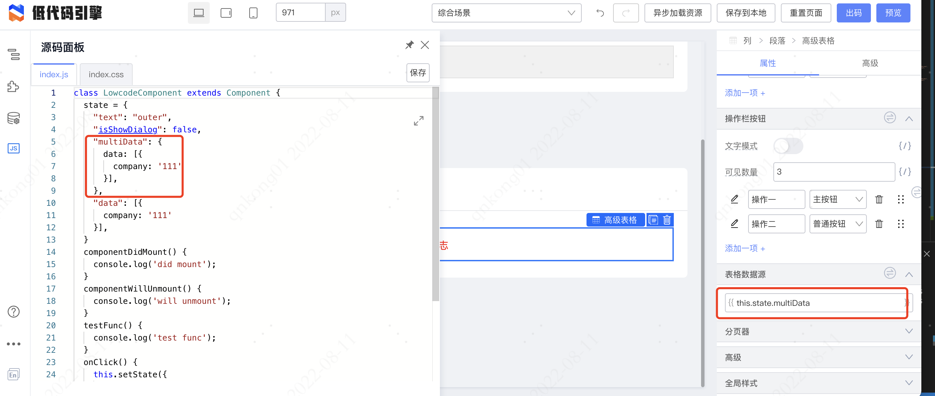This screenshot has height=396, width=935.
Task: Open the data source panel in sidebar
Action: (13, 118)
